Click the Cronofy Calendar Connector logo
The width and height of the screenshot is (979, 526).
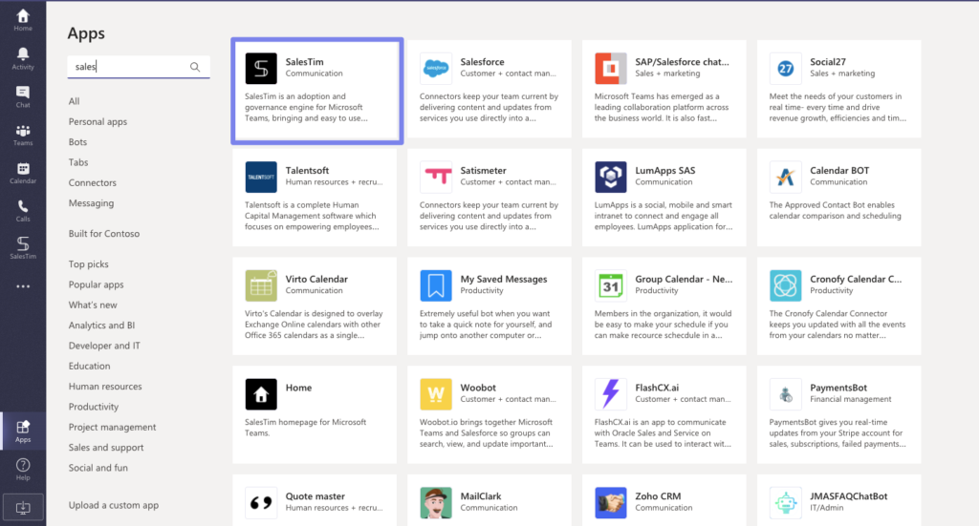786,285
